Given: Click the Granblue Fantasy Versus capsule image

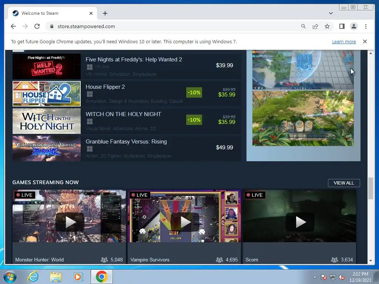Looking at the screenshot, I should tap(46, 148).
